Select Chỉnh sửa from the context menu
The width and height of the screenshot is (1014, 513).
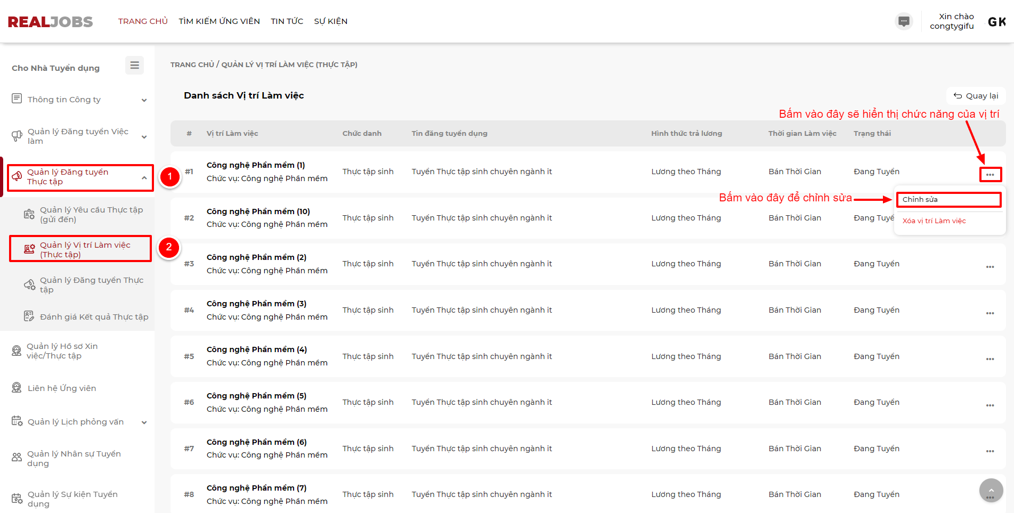(948, 200)
